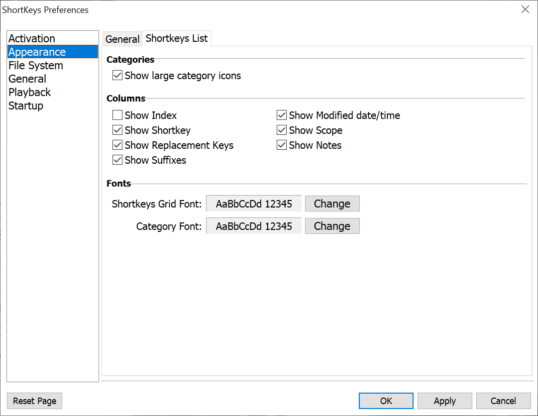This screenshot has width=538, height=416.
Task: Enable the Show Index checkbox
Action: coord(117,115)
